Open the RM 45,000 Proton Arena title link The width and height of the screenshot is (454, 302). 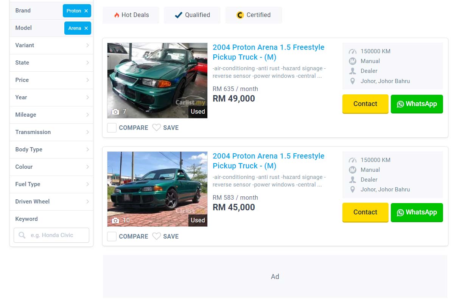click(x=268, y=161)
